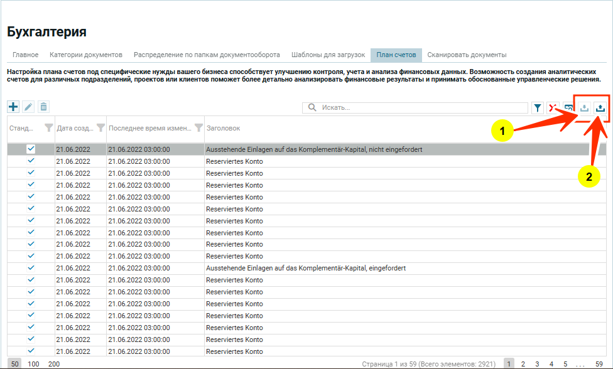Screen dimensions: 613x369
Task: Toggle the checkbox in the highlighted first row
Action: [31, 149]
